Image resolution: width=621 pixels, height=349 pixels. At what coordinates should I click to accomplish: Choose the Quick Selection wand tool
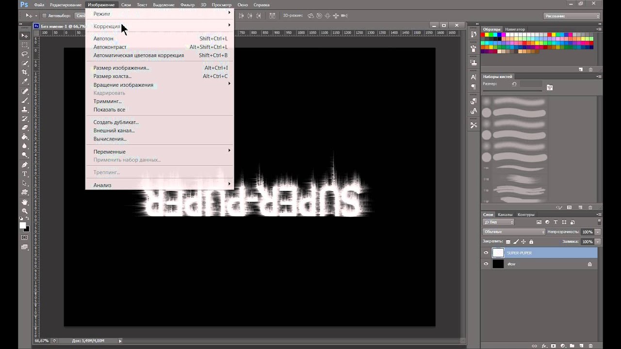coord(25,63)
